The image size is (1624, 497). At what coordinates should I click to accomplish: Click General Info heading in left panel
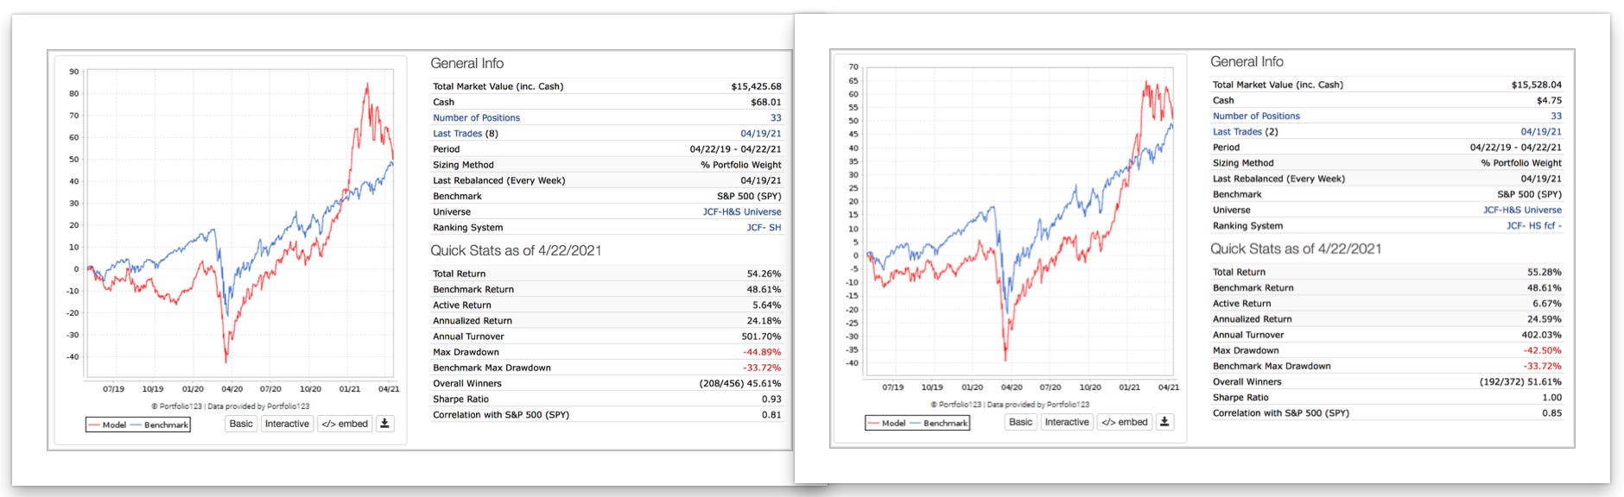click(x=467, y=64)
